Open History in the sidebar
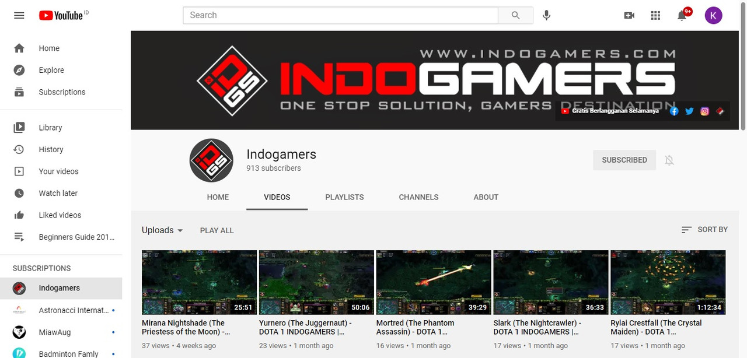 pos(61,149)
